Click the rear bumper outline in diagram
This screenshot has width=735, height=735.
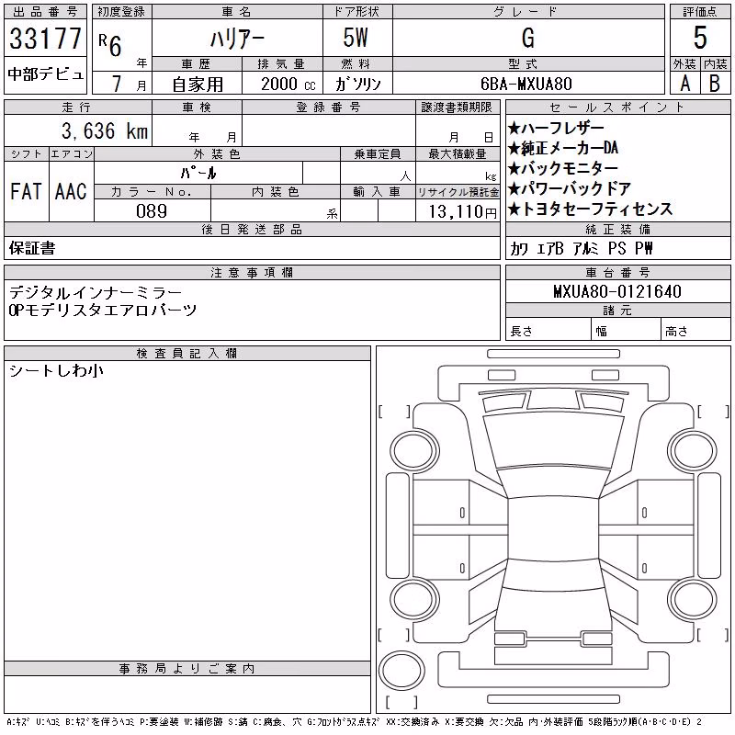(x=553, y=672)
